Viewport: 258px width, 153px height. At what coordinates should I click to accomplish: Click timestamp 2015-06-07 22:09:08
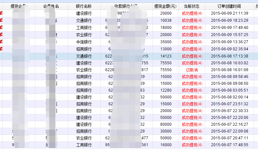click(230, 131)
